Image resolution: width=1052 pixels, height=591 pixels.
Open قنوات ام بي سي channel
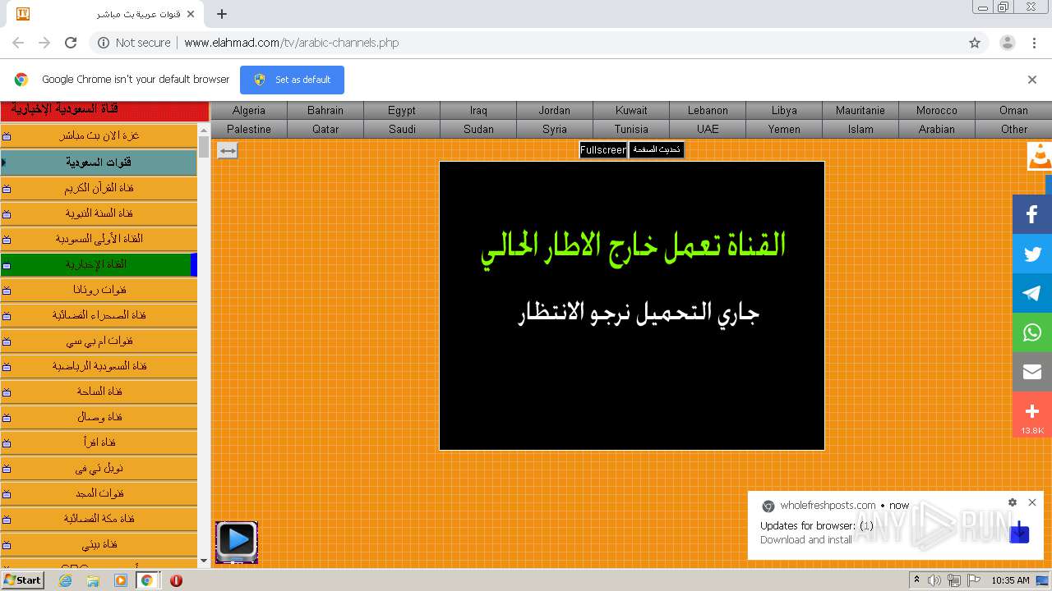(x=99, y=341)
